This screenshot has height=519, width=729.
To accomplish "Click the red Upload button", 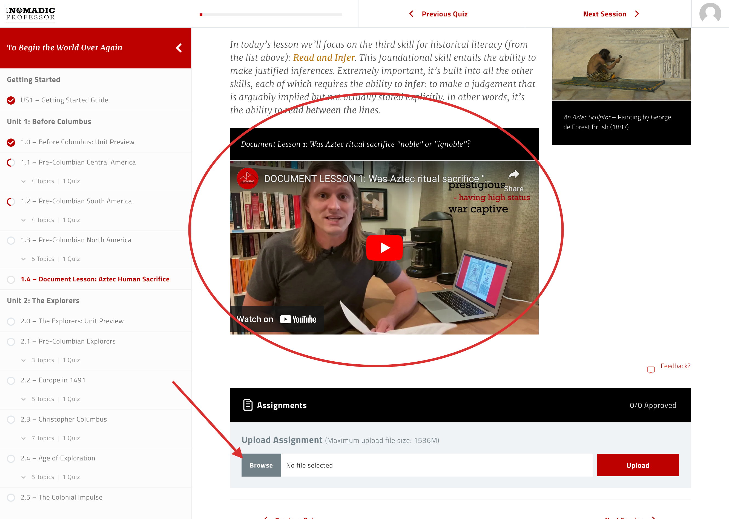I will coord(638,465).
